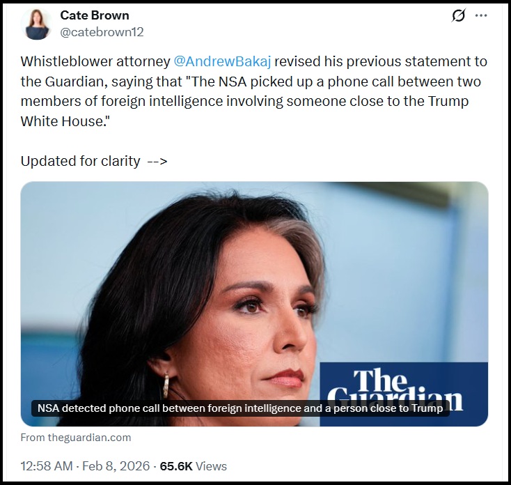Viewport: 511px width, 485px height.
Task: Click Cate Brown's profile avatar
Action: pos(36,24)
